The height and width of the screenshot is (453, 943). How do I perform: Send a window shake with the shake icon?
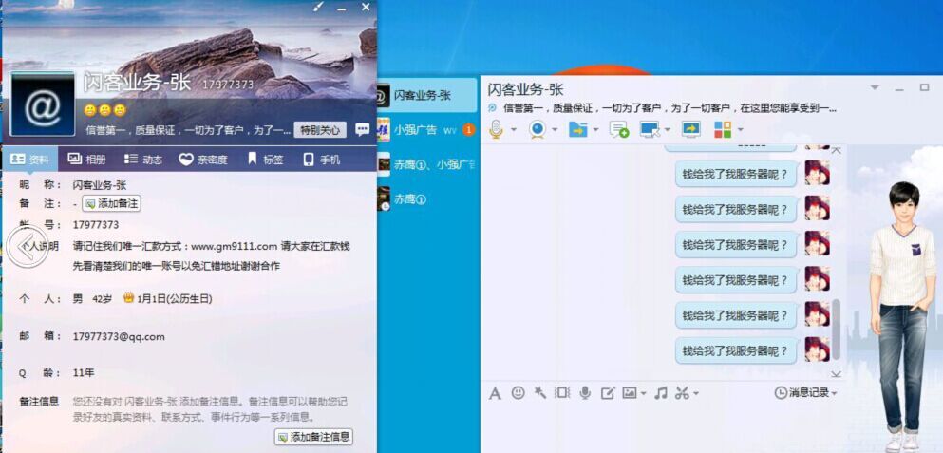[562, 393]
